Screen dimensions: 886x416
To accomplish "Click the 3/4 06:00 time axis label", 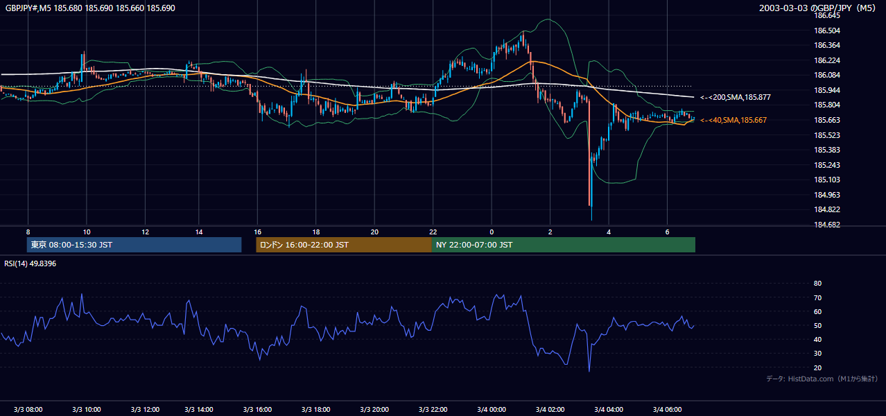I will coord(667,409).
